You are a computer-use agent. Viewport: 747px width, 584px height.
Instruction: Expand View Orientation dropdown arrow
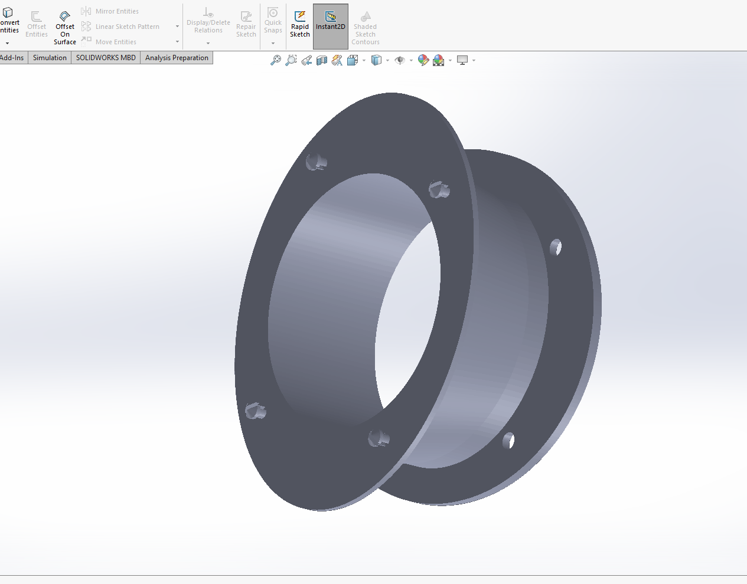click(364, 60)
